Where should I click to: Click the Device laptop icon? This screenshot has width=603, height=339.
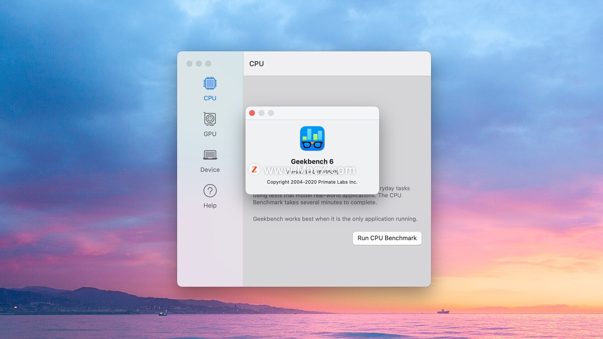(x=210, y=155)
